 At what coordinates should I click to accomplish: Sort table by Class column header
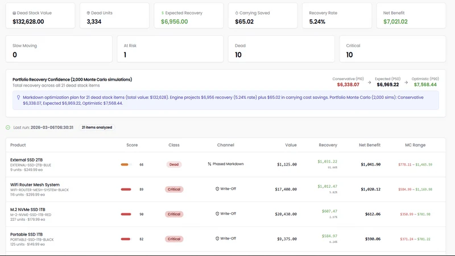(174, 145)
